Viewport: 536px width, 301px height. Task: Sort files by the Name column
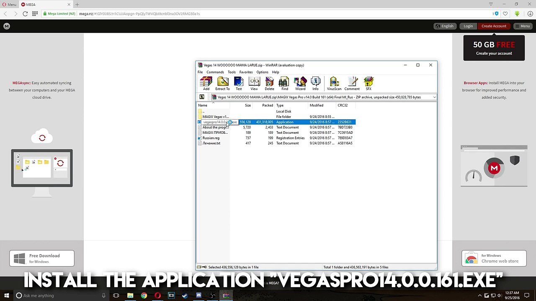tap(213, 105)
